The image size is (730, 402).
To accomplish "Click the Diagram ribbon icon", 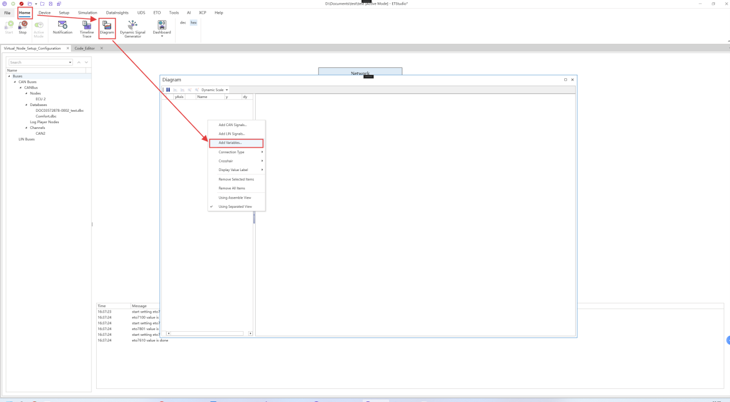I will (107, 27).
